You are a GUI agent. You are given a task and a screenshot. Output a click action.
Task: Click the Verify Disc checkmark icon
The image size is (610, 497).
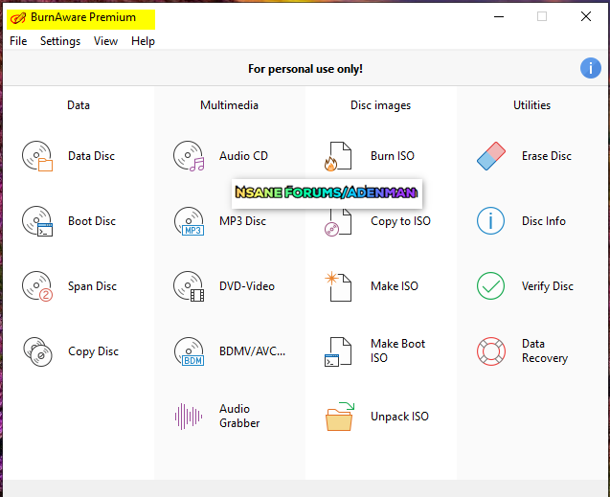[490, 286]
